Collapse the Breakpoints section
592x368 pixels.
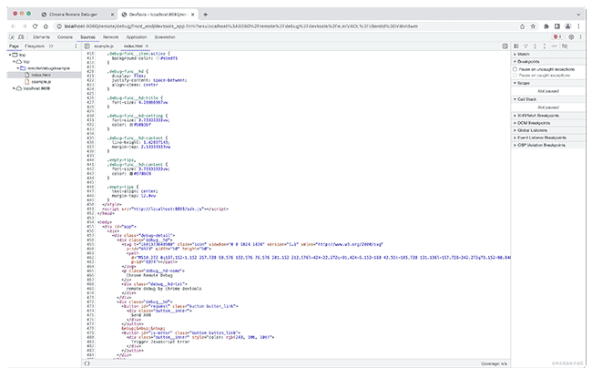click(548, 62)
